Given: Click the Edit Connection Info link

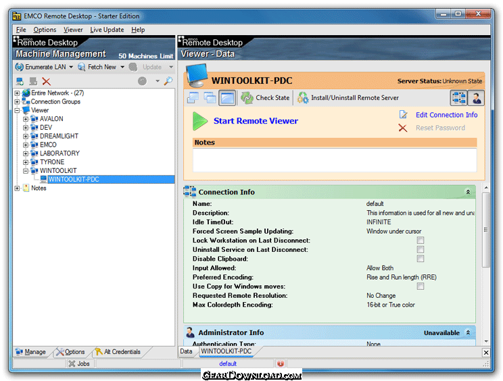Looking at the screenshot, I should pyautogui.click(x=446, y=115).
